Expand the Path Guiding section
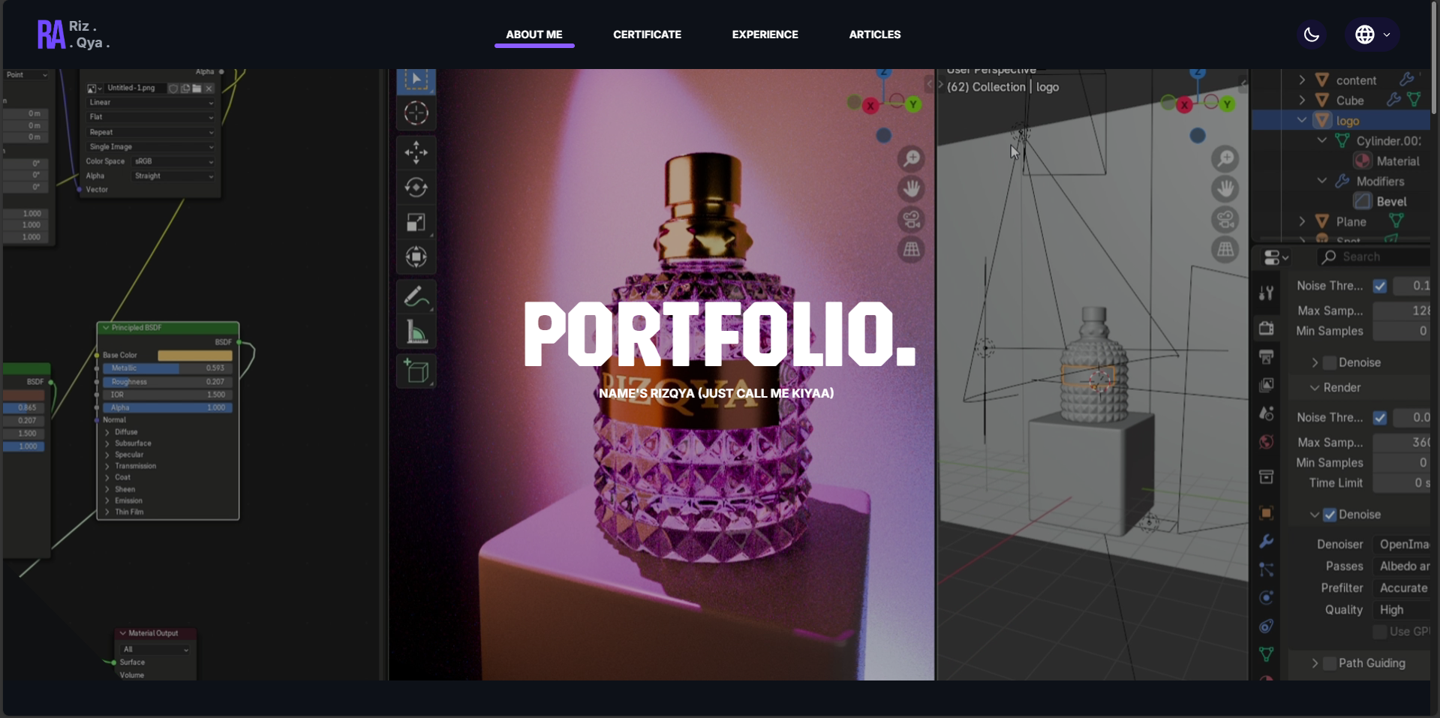The width and height of the screenshot is (1440, 718). [1315, 663]
